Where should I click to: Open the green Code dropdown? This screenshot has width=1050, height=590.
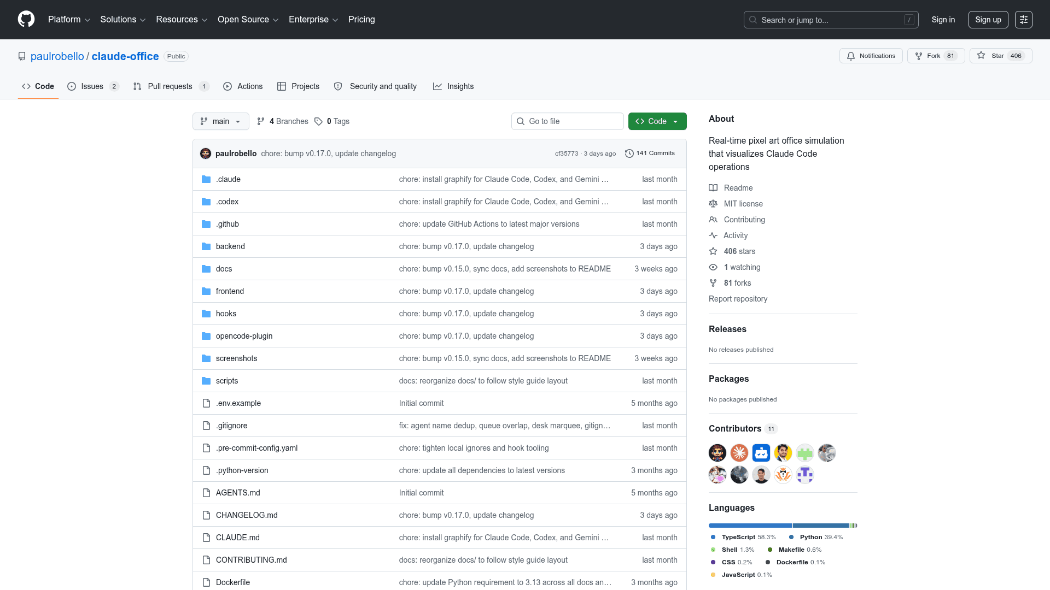click(657, 121)
